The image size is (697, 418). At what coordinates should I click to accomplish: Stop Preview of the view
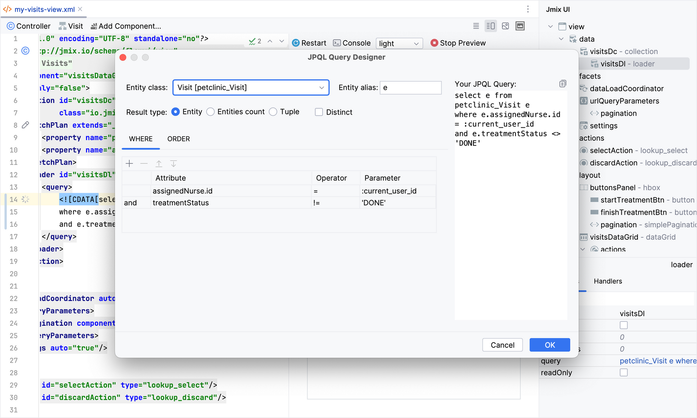(458, 43)
